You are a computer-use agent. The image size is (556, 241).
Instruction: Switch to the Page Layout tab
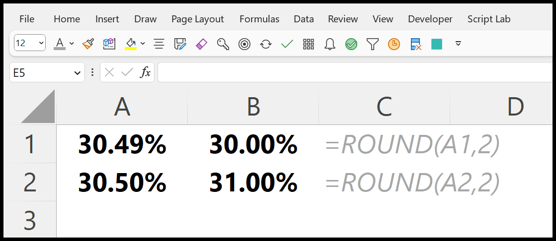click(x=197, y=19)
